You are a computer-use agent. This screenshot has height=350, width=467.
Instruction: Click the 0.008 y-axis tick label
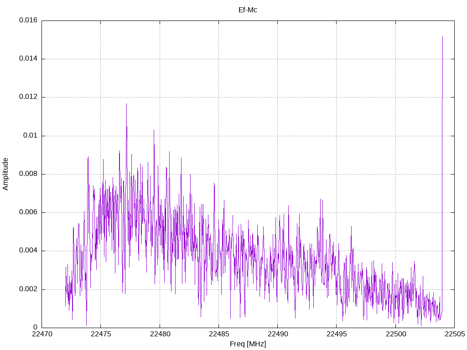click(x=28, y=174)
